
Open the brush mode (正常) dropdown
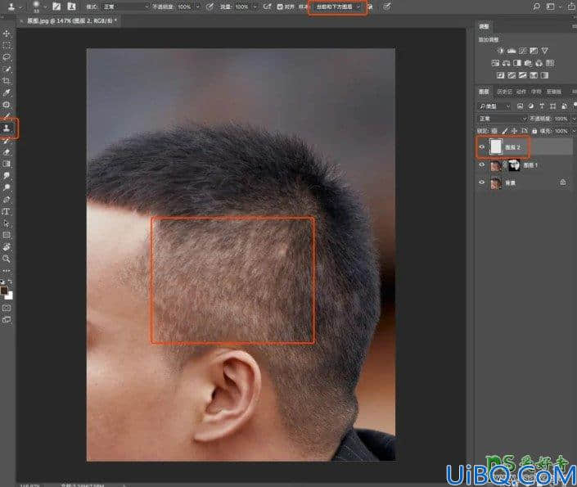pos(125,7)
